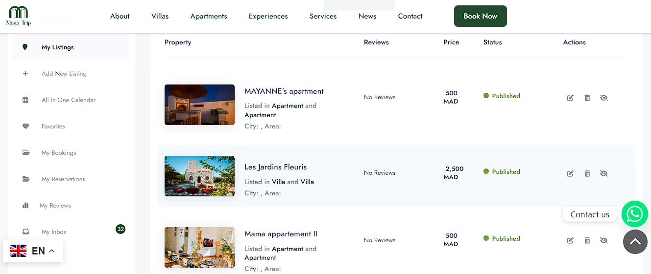This screenshot has width=651, height=274.
Task: Click the Moga Trip logo
Action: 19,16
